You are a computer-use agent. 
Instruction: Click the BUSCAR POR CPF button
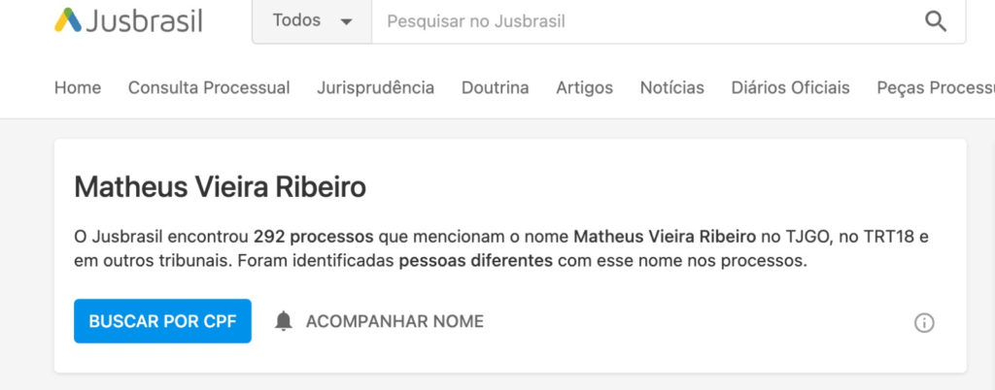(x=162, y=321)
